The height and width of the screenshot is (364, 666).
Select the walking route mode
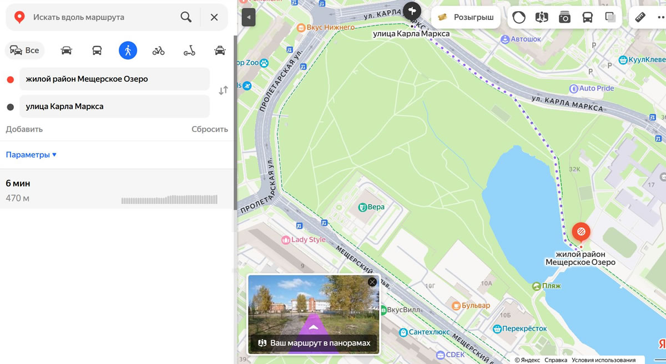click(x=128, y=51)
